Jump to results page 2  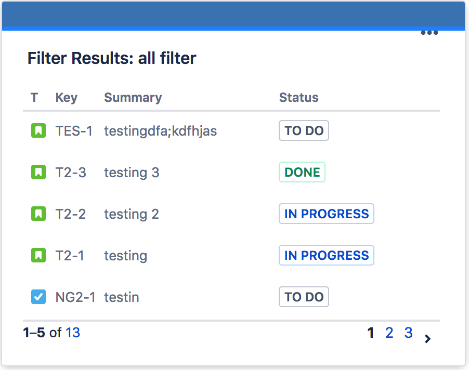pos(389,333)
